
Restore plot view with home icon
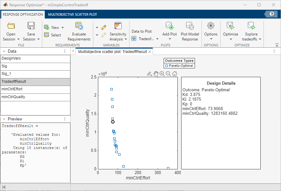175,74
